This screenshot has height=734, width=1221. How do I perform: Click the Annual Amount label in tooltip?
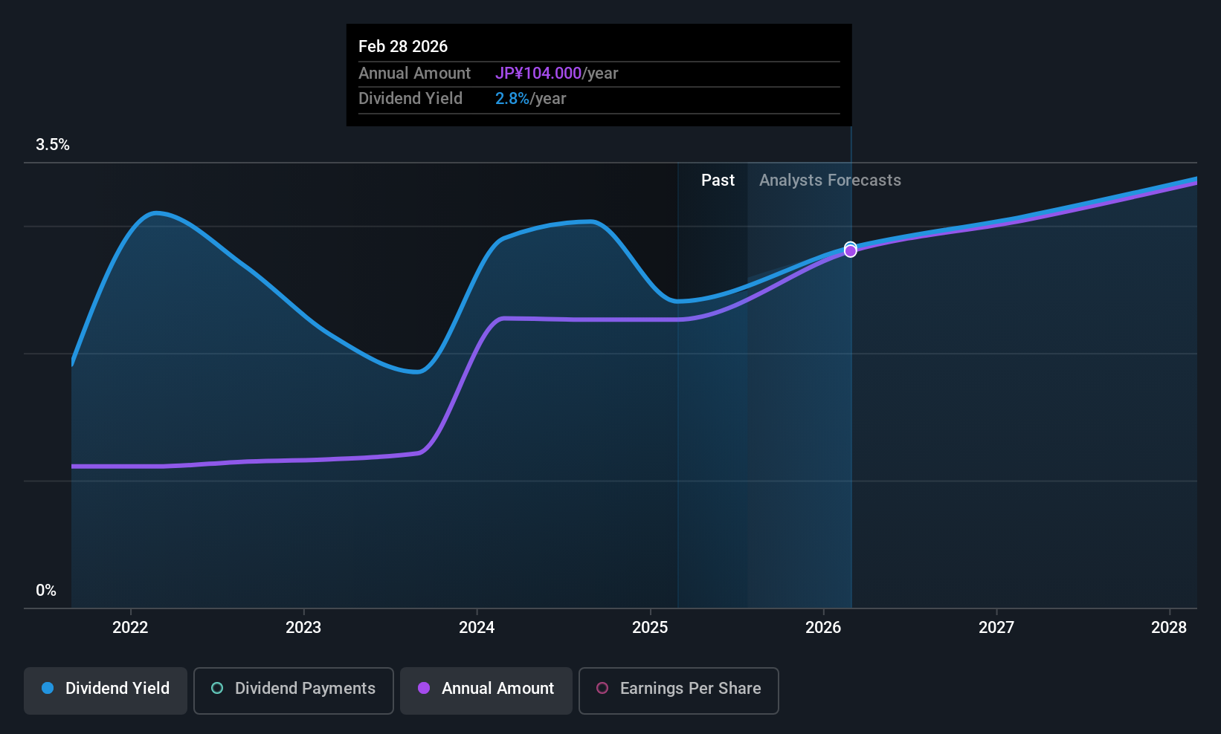click(x=414, y=74)
